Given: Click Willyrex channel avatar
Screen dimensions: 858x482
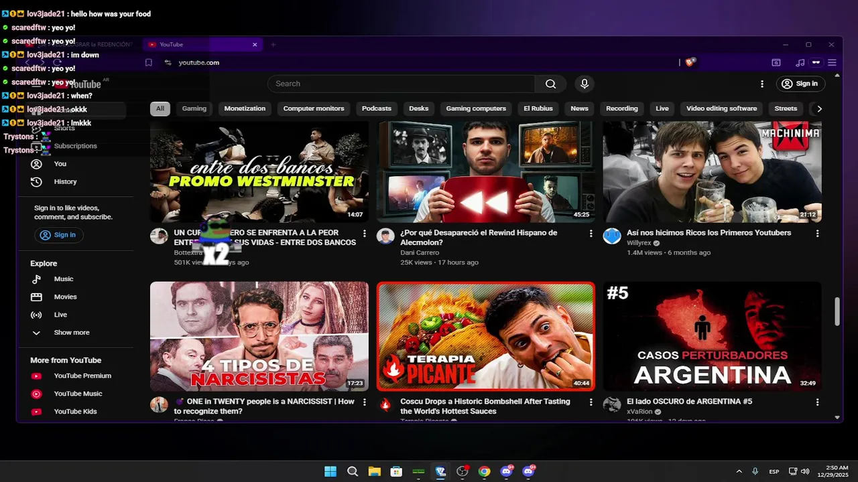Looking at the screenshot, I should tap(612, 236).
